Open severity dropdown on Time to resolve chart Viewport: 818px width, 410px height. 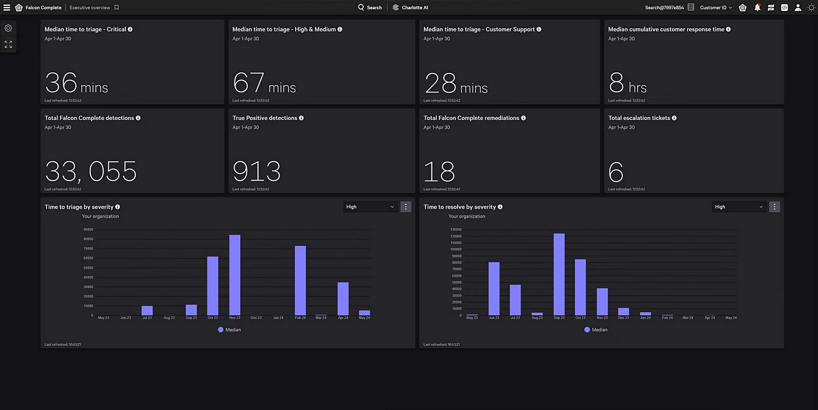(x=739, y=207)
